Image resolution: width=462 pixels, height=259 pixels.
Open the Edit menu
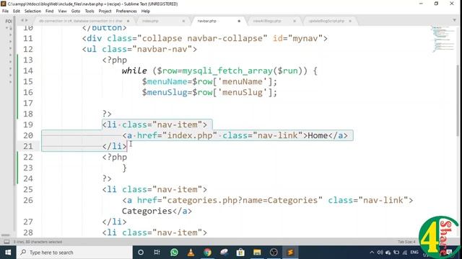point(17,12)
